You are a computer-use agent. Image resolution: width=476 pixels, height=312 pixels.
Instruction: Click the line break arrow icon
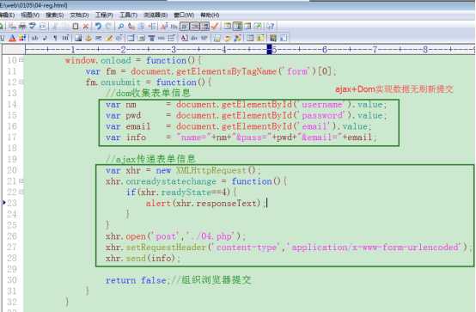pos(45,38)
